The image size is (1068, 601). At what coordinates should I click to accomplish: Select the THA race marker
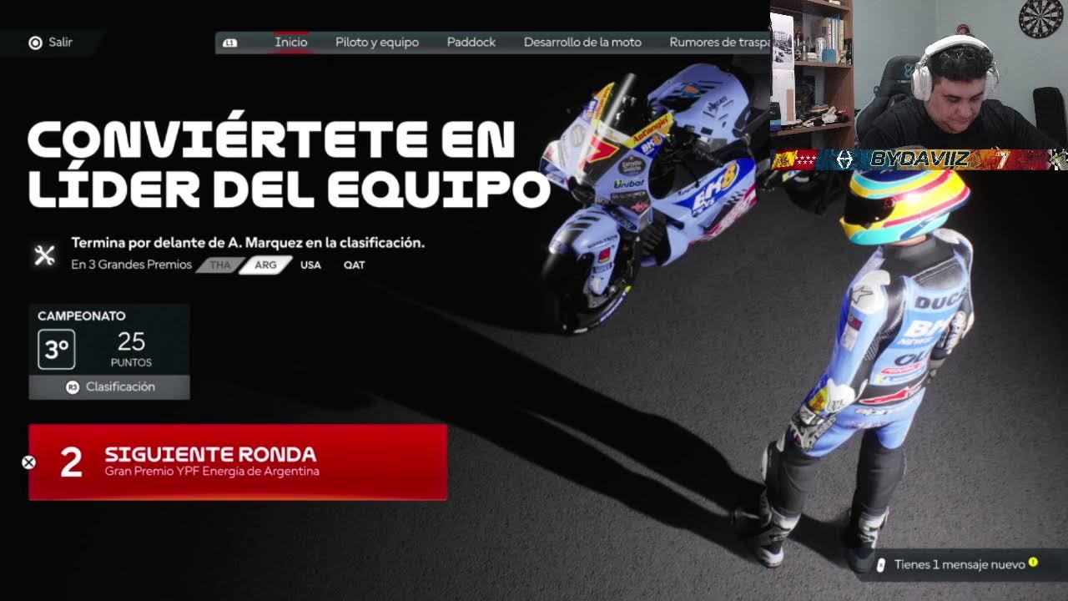pyautogui.click(x=220, y=265)
